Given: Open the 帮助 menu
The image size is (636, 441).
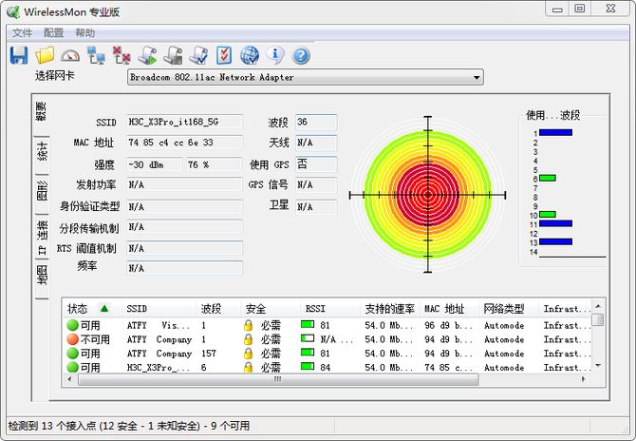Looking at the screenshot, I should pyautogui.click(x=85, y=33).
